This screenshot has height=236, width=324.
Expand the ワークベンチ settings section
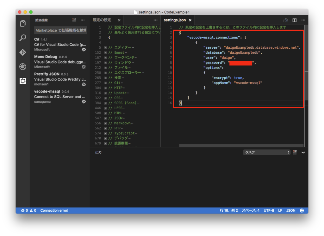tap(105, 57)
